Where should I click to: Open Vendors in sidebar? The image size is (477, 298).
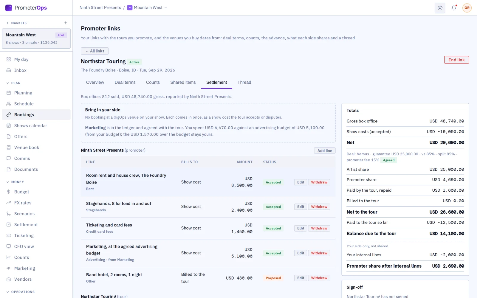[x=36, y=279]
